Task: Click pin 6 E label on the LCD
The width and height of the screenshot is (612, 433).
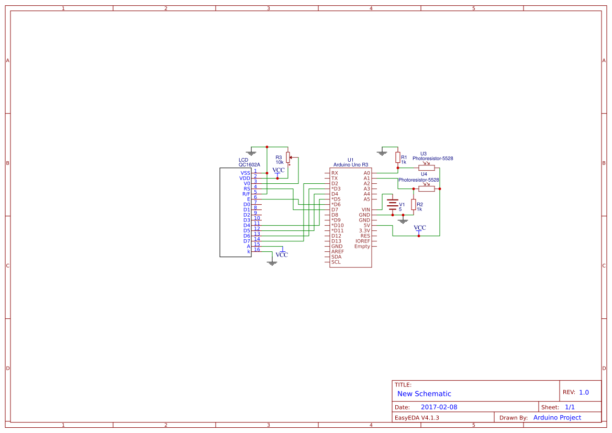Action: pos(249,197)
